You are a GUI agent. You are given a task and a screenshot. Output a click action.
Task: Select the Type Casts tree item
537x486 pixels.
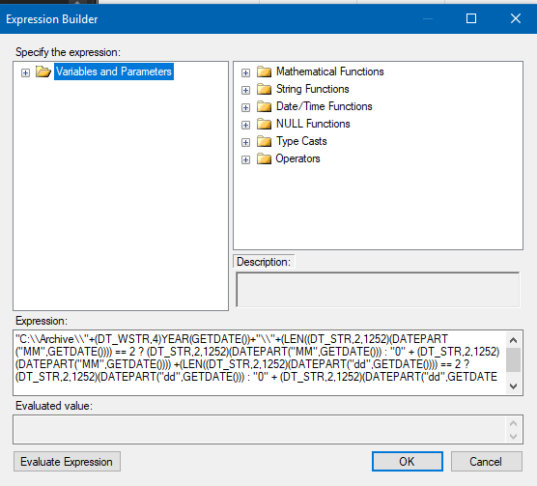pos(301,141)
